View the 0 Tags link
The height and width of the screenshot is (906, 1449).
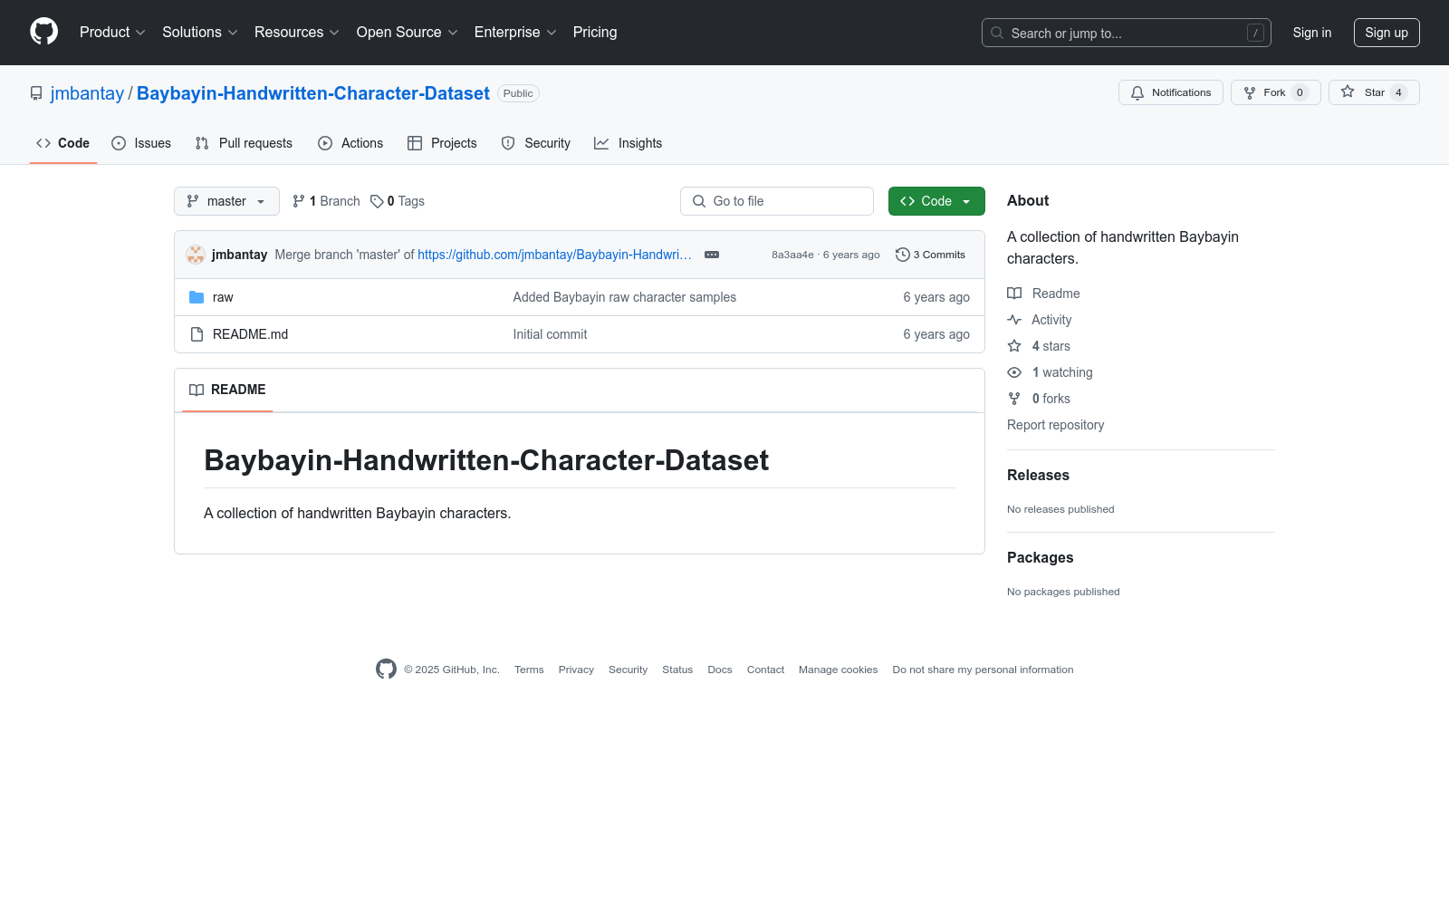pyautogui.click(x=398, y=201)
